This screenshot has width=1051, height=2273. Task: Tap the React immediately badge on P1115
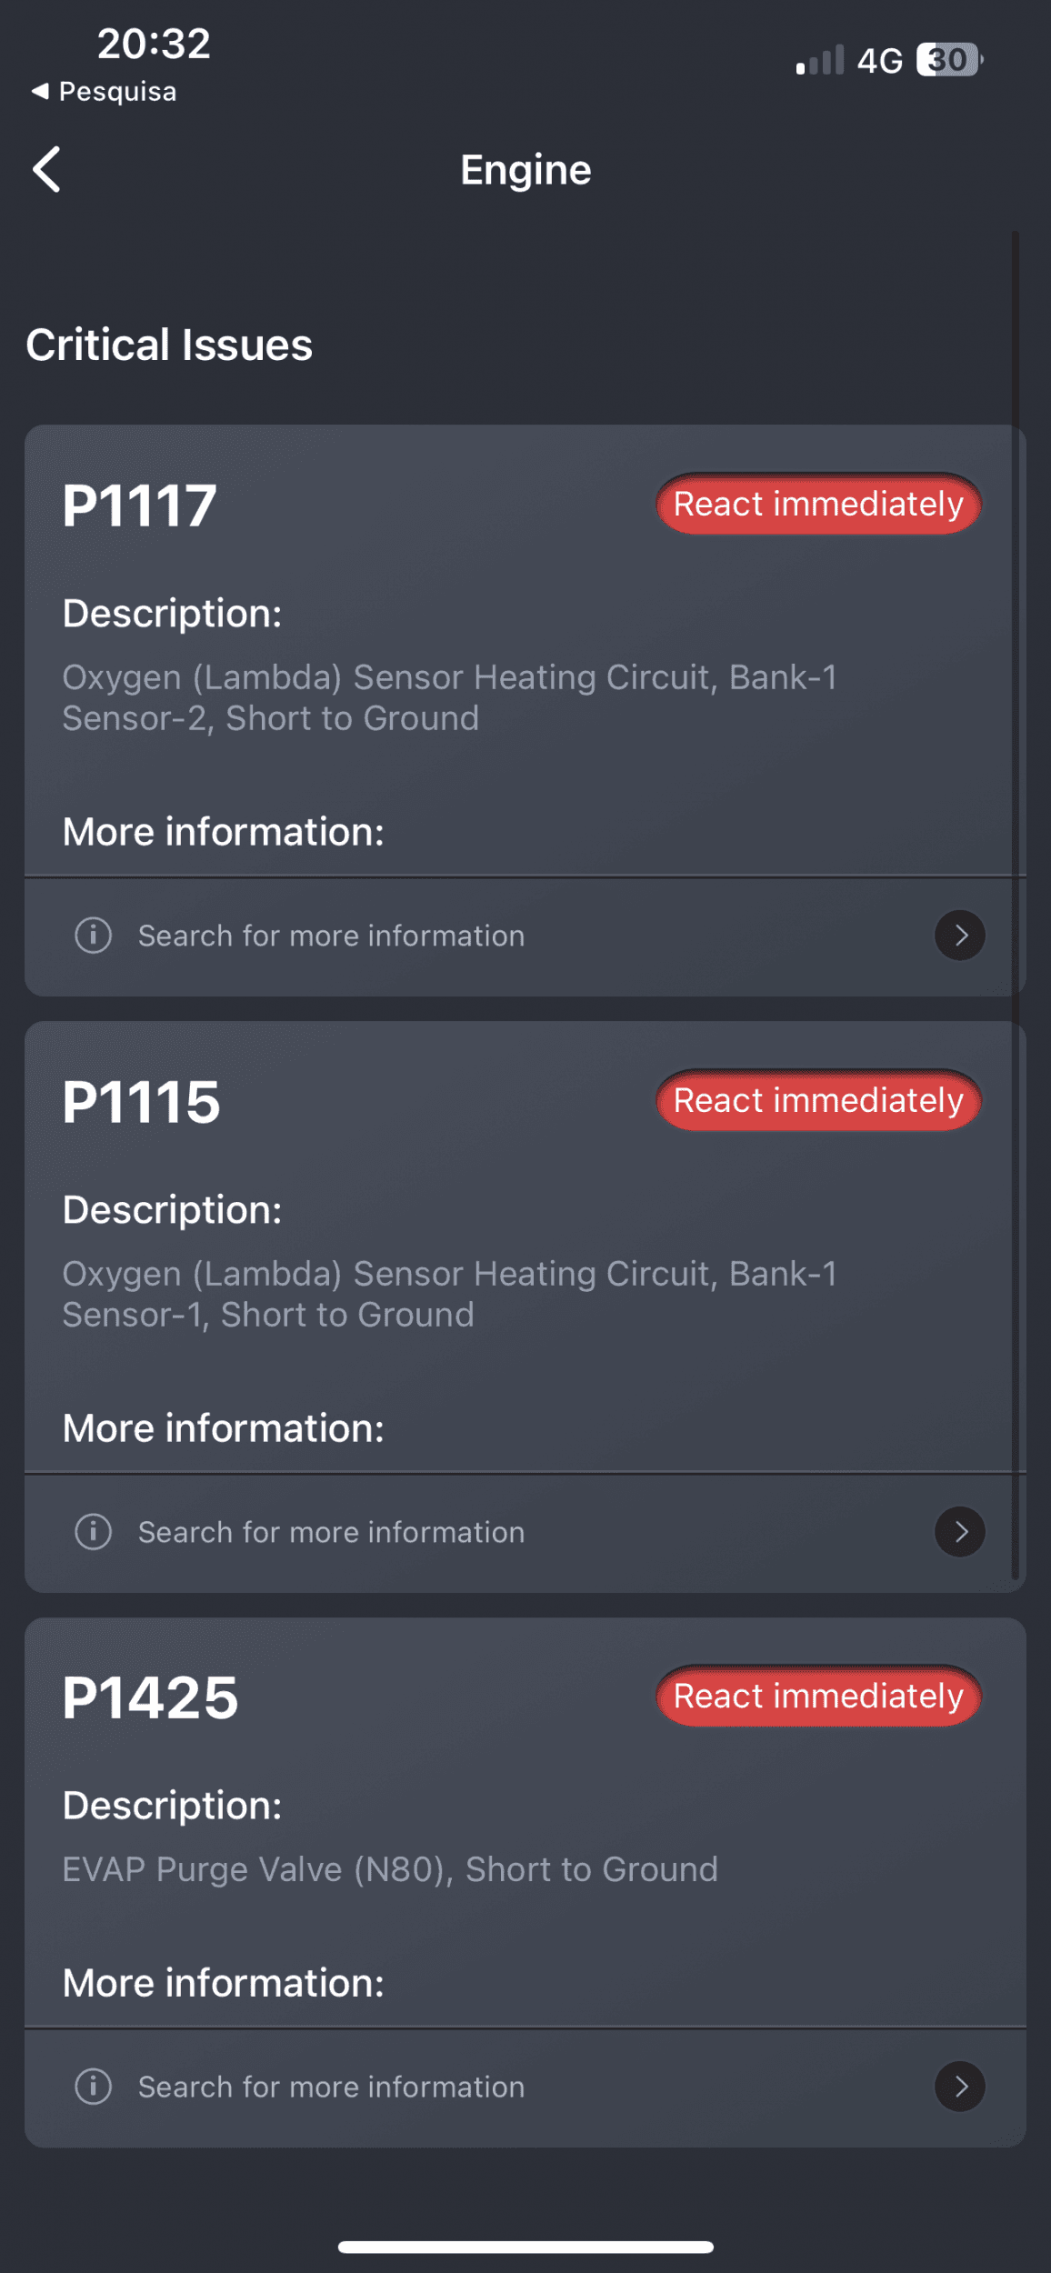[818, 1100]
